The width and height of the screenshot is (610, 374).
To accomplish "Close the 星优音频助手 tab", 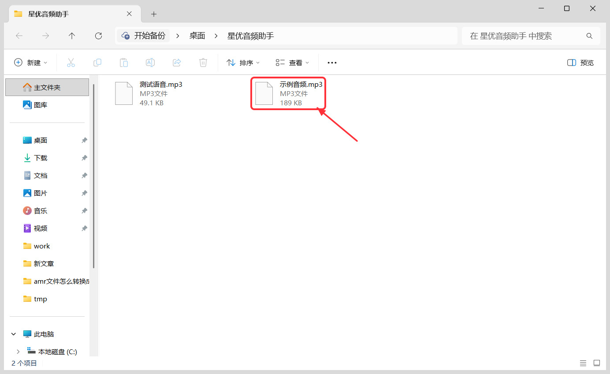I will [x=129, y=14].
